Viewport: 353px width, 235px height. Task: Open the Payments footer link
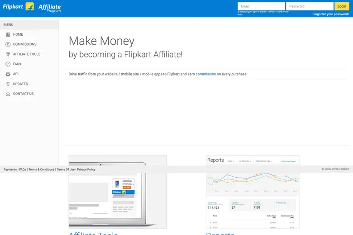[10, 169]
